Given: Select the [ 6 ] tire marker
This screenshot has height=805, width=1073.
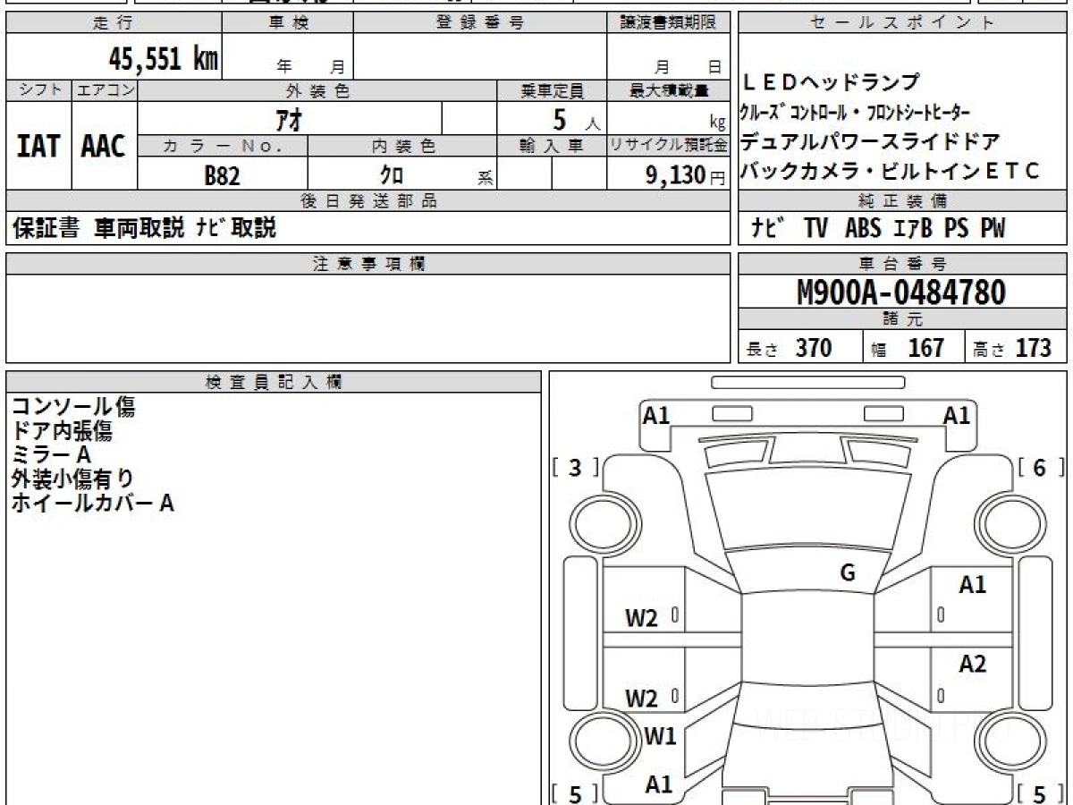Looking at the screenshot, I should click(x=1040, y=468).
